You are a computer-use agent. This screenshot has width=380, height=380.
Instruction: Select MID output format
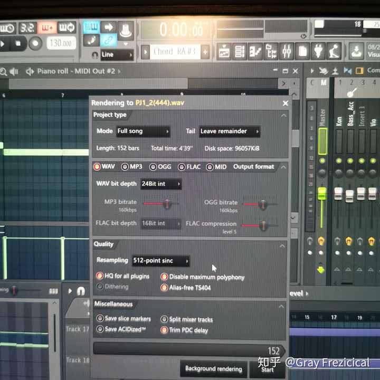click(x=216, y=167)
